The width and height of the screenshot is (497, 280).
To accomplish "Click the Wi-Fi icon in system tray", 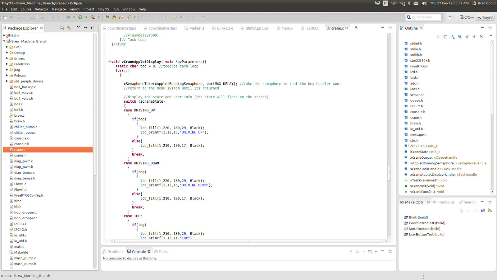I will coord(394,3).
